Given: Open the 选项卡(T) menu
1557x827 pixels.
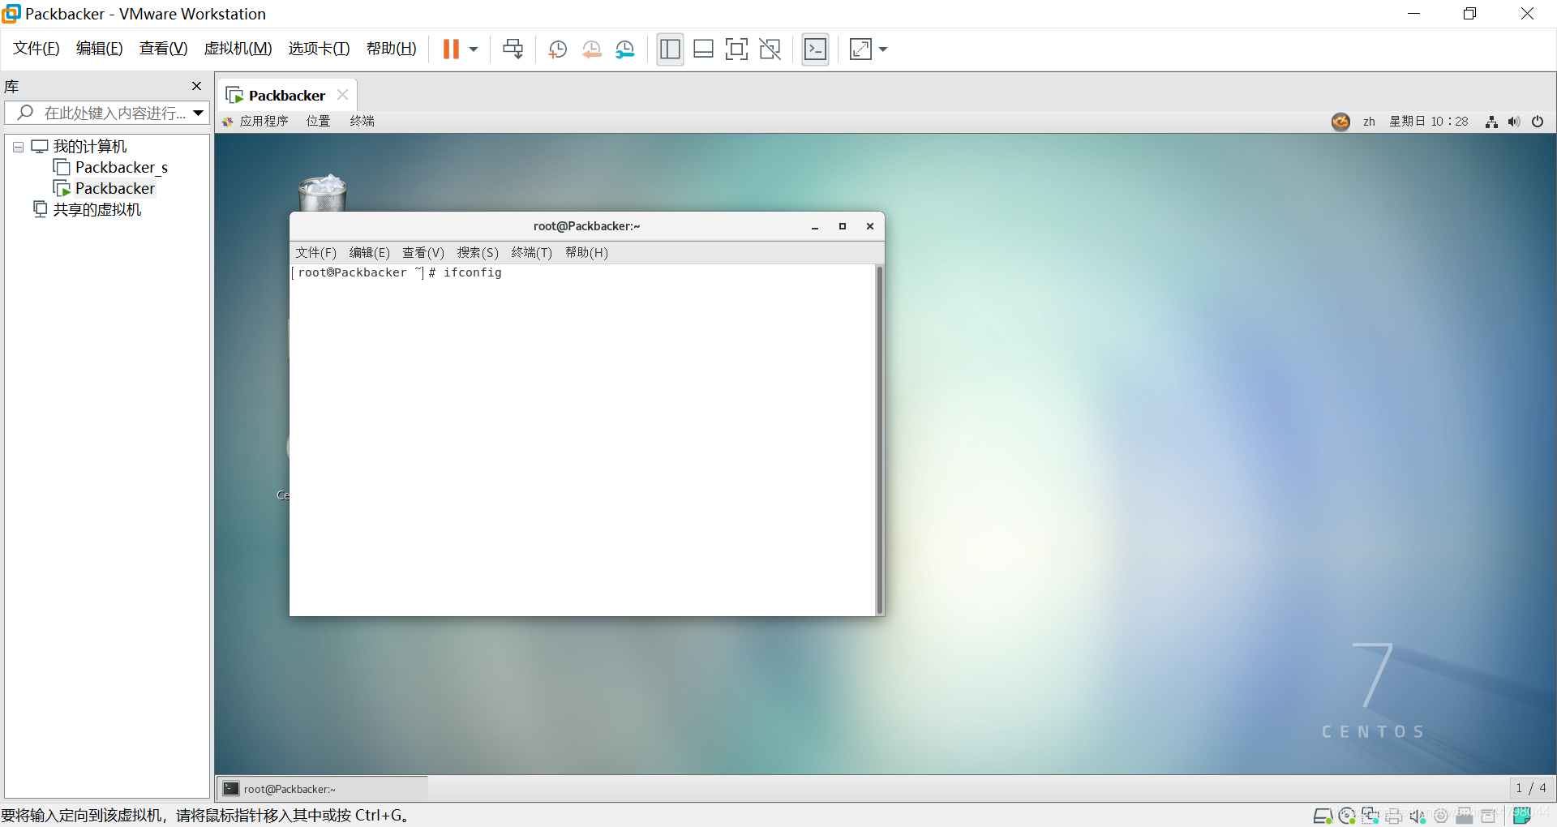Looking at the screenshot, I should pyautogui.click(x=319, y=49).
